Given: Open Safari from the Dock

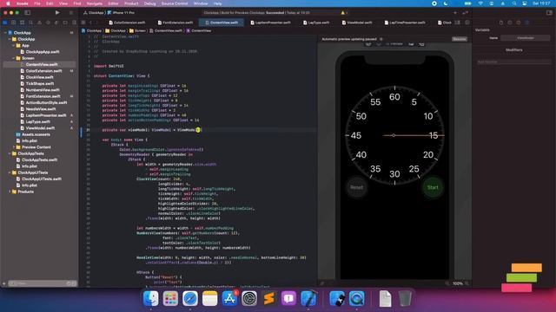Looking at the screenshot, I should tap(190, 298).
